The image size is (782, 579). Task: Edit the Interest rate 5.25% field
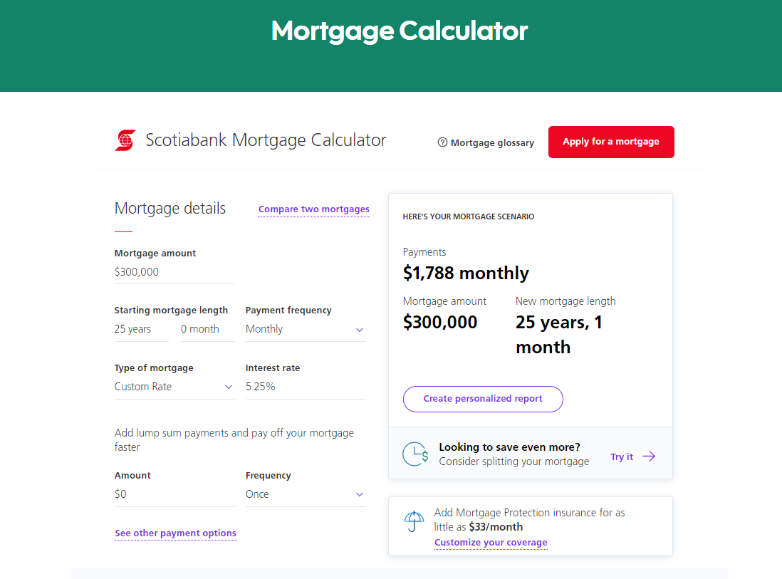click(x=306, y=387)
